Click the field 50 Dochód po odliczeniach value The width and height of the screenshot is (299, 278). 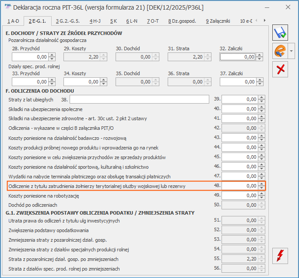pyautogui.click(x=240, y=205)
